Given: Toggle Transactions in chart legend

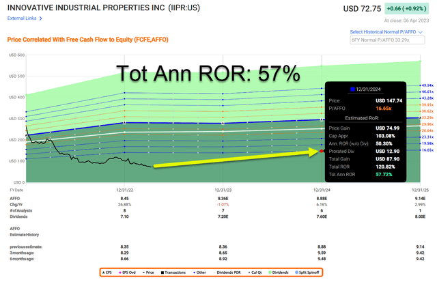Looking at the screenshot, I should [x=173, y=272].
